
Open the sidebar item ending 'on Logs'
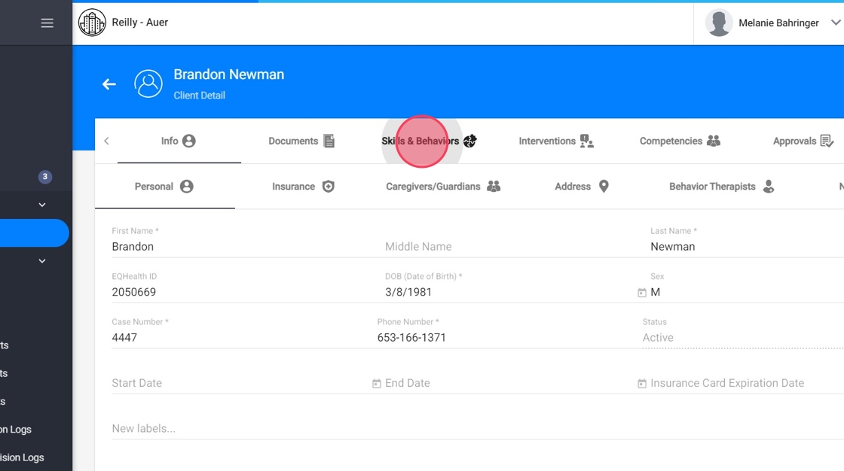coord(16,430)
